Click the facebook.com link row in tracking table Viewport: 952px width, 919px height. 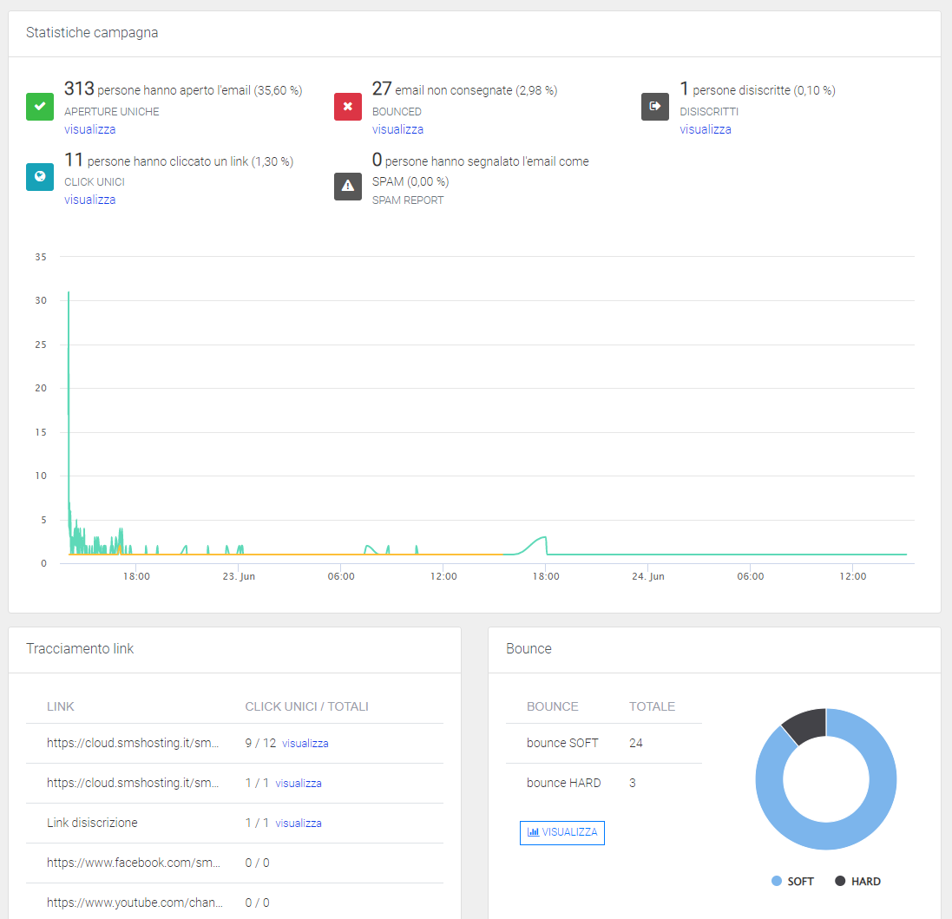coord(133,863)
